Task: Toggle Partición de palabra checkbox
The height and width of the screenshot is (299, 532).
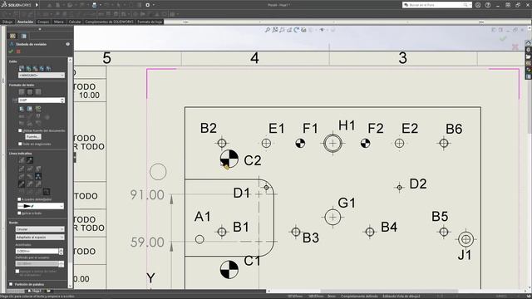Action: [11, 284]
